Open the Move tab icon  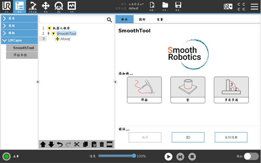point(46,7)
